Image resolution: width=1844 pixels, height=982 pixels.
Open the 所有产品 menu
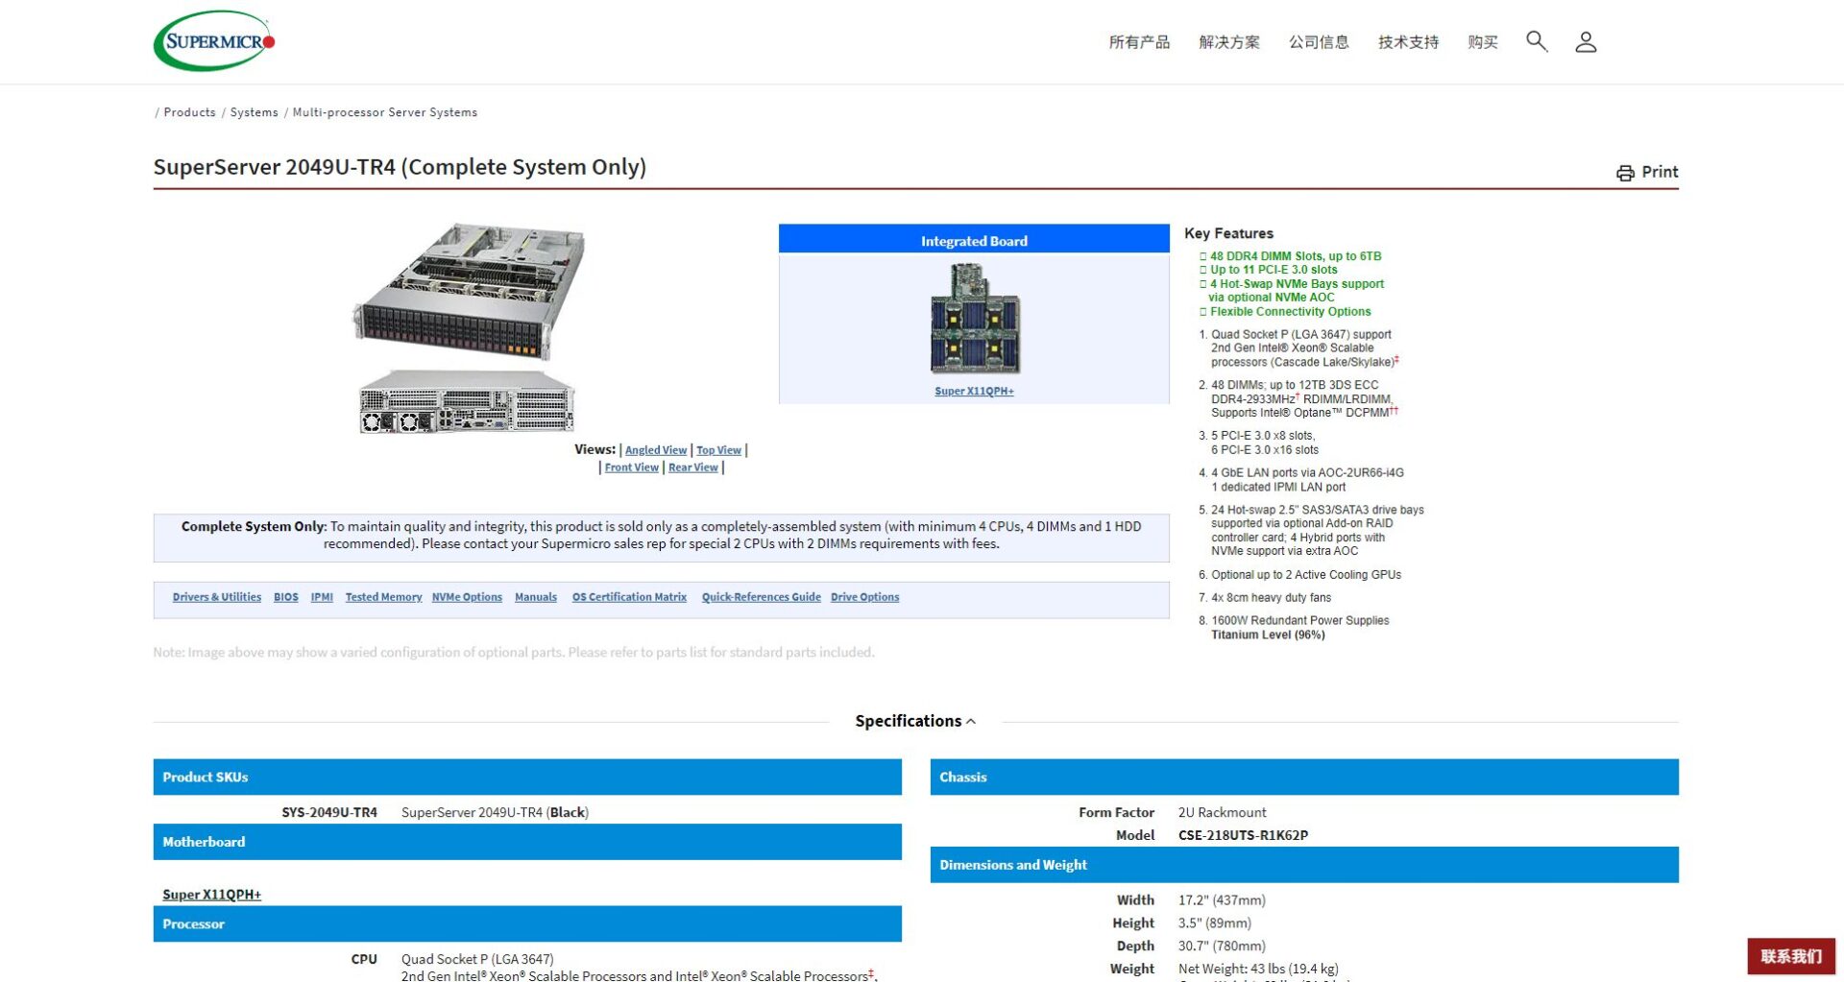pos(1138,42)
